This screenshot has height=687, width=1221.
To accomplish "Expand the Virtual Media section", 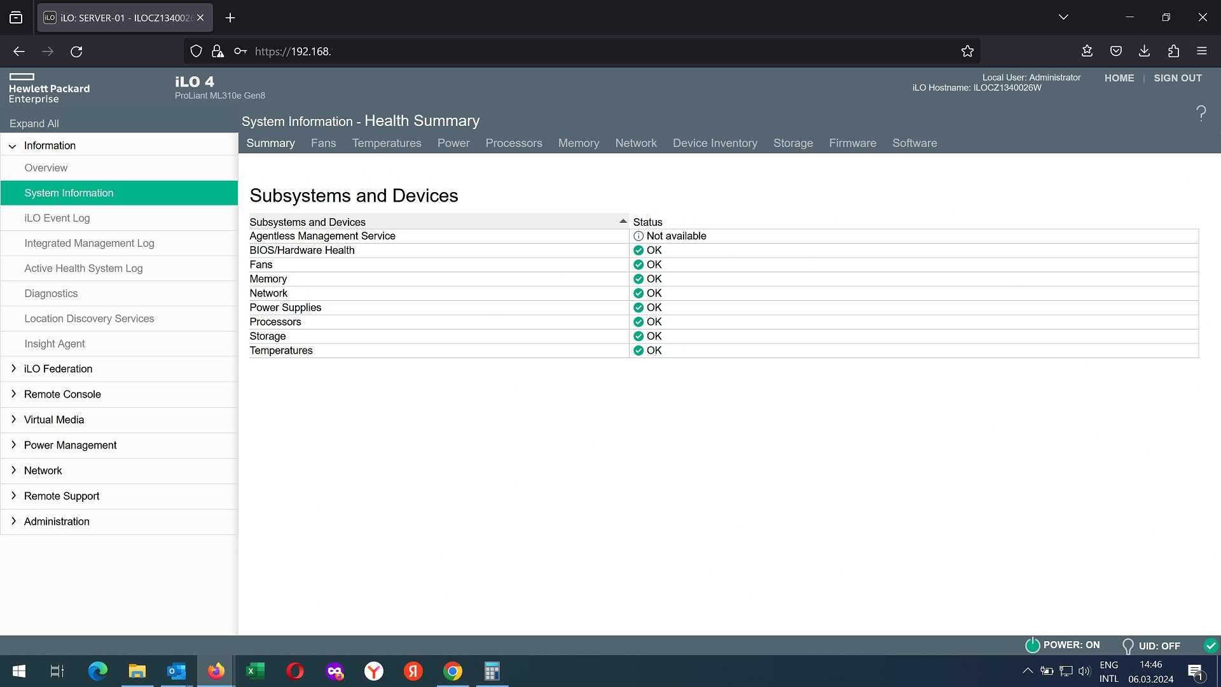I will (13, 419).
